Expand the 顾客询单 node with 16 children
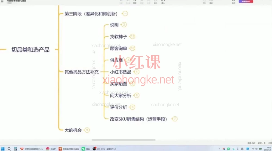272x151 pixels. (132, 48)
